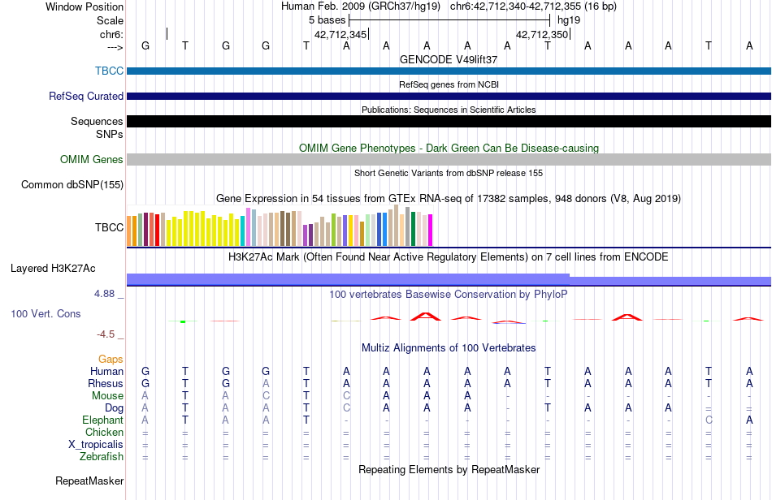The width and height of the screenshot is (772, 500).
Task: Click the Rhesus species label
Action: point(106,383)
